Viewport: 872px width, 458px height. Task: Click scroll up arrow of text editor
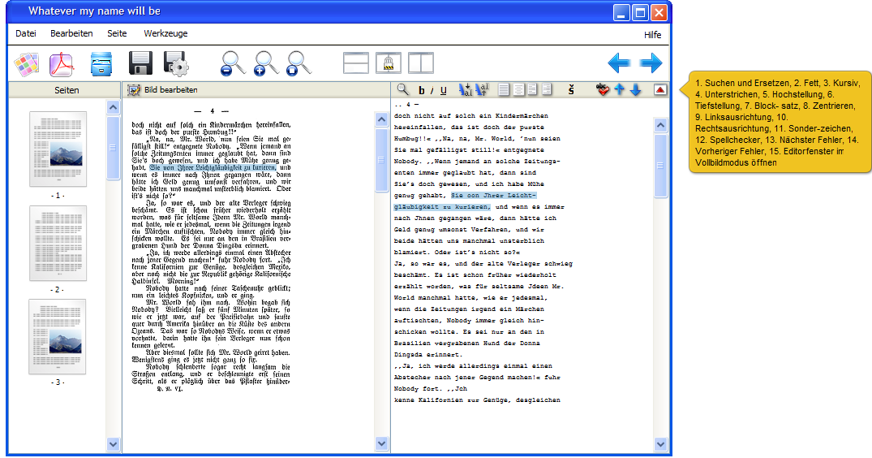point(660,125)
